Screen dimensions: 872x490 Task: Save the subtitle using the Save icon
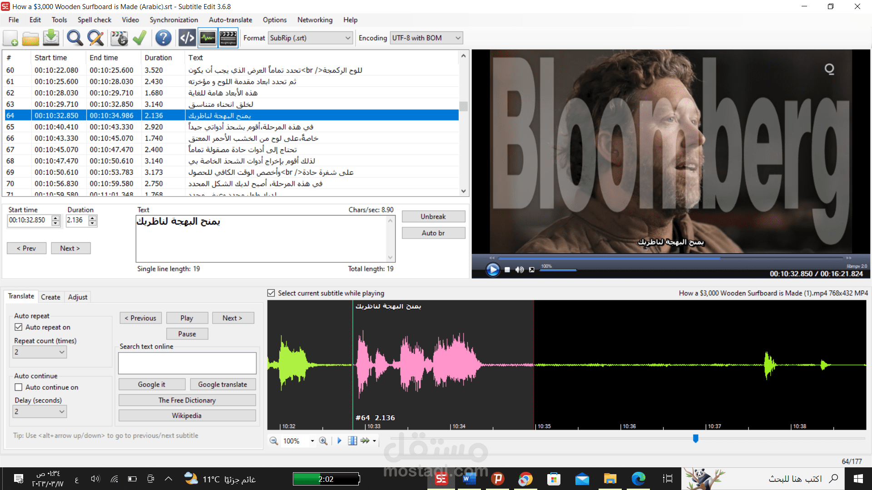(51, 38)
